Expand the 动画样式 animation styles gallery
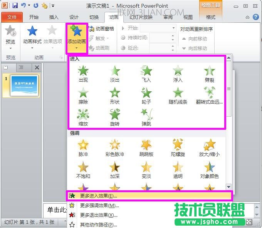Image resolution: width=262 pixels, height=228 pixels. 32,37
